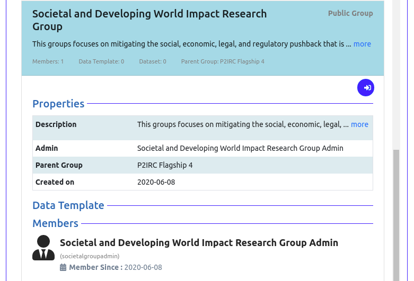Click the member avatar icon
Screen dimensions: 414x281
[43, 248]
